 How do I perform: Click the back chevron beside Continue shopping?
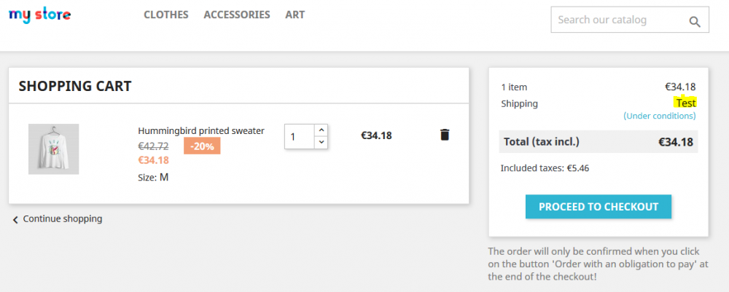(x=15, y=219)
